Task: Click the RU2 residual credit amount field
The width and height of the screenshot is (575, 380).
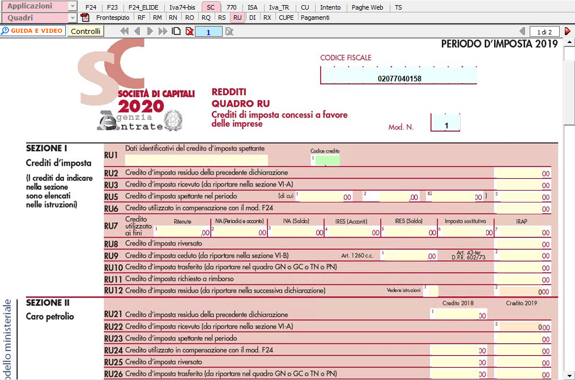Action: [x=522, y=173]
